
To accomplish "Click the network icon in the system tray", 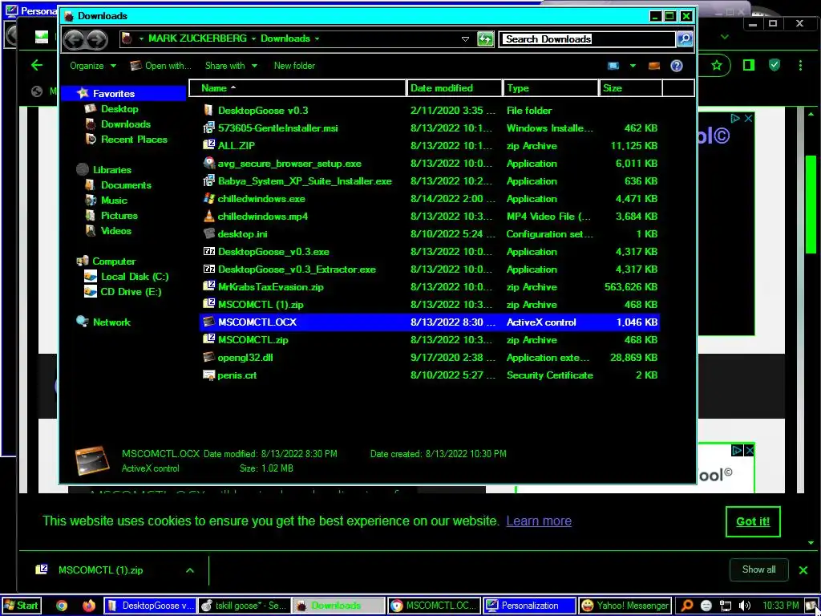I will 725,606.
